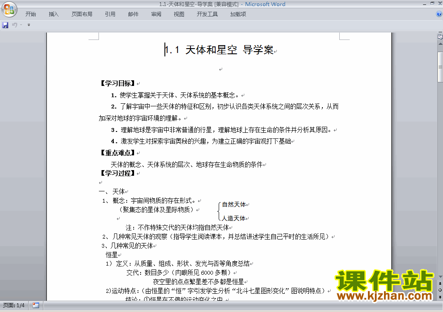
Task: Close the Word window
Action: pos(440,3)
